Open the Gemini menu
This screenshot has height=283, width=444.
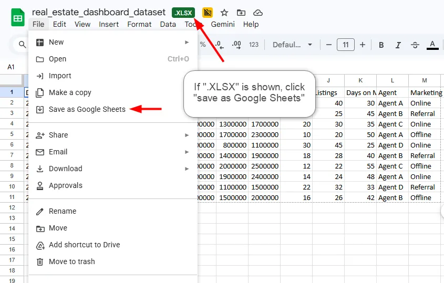click(x=223, y=24)
